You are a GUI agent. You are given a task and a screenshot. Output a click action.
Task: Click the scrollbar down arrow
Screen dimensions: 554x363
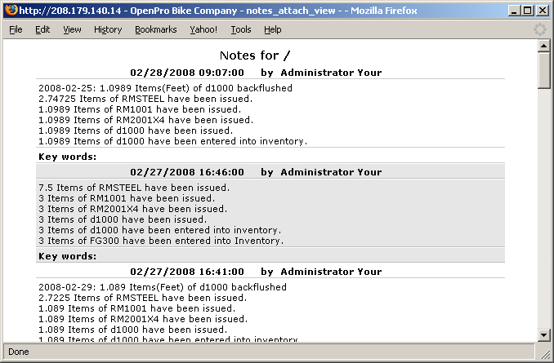(x=543, y=334)
